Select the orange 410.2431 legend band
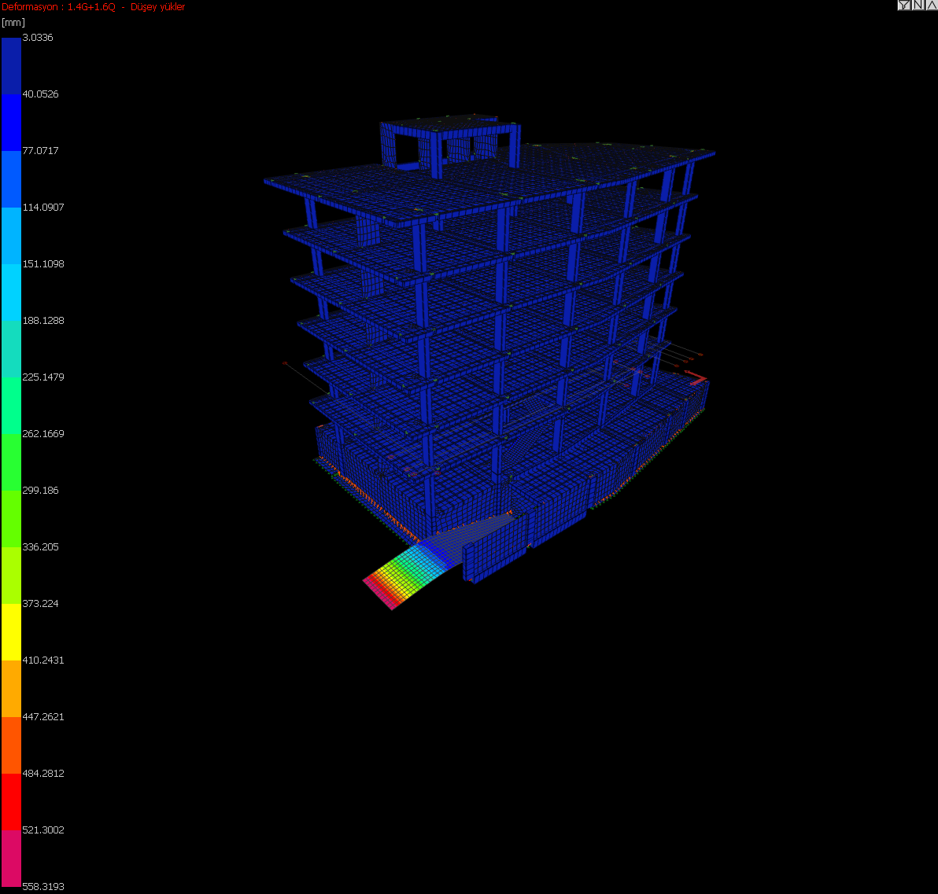Image resolution: width=938 pixels, height=894 pixels. click(11, 689)
